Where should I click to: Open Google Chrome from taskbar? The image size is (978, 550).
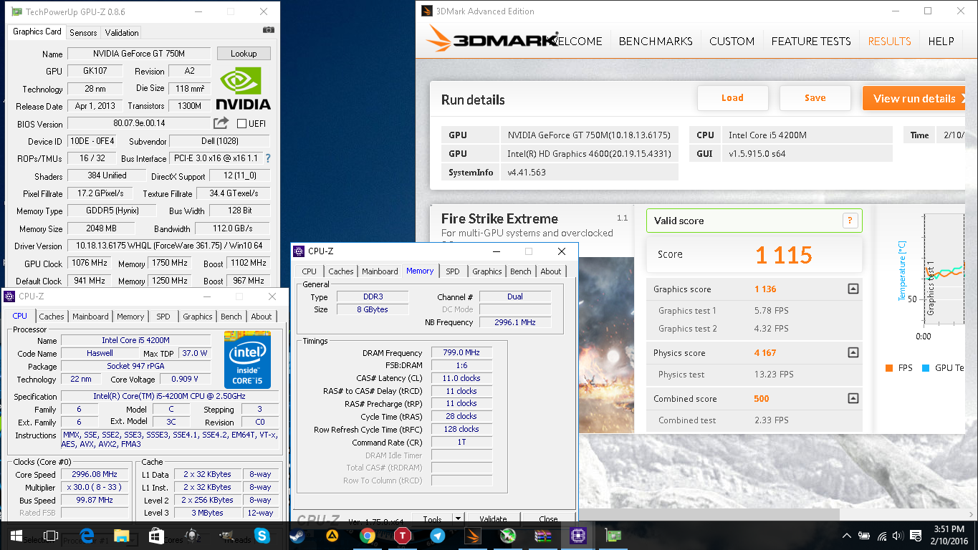coord(368,536)
